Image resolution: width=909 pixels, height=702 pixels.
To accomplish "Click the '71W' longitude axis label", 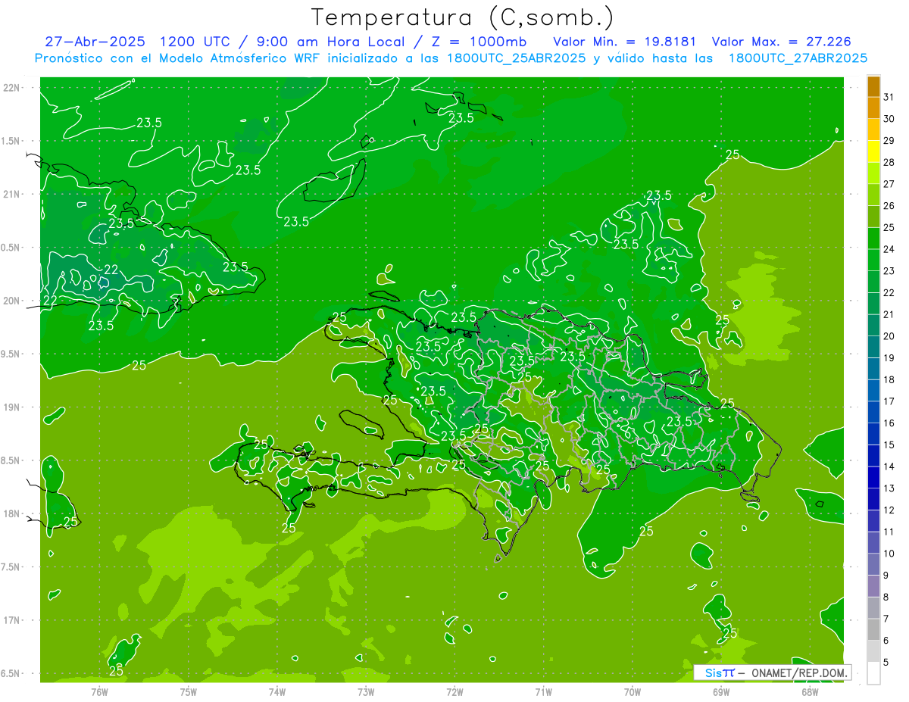I will tap(543, 691).
